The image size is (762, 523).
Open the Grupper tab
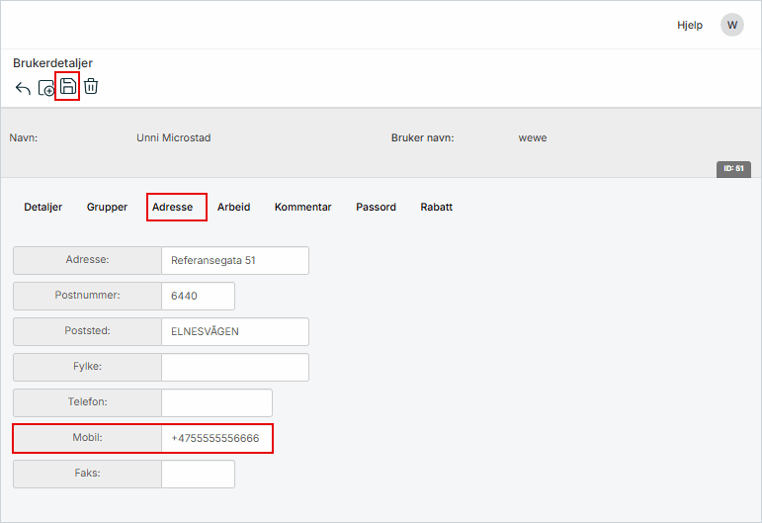click(x=107, y=208)
